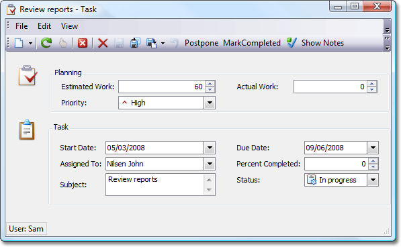Click the Save floppy disk icon

[119, 43]
